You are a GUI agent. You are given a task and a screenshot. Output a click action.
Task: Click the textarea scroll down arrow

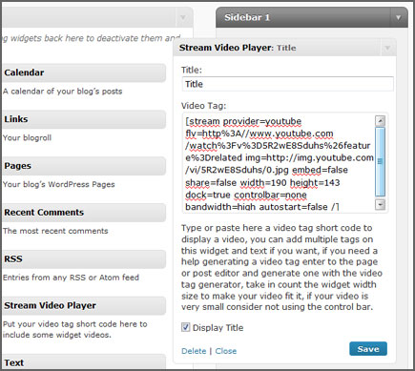pyautogui.click(x=380, y=204)
